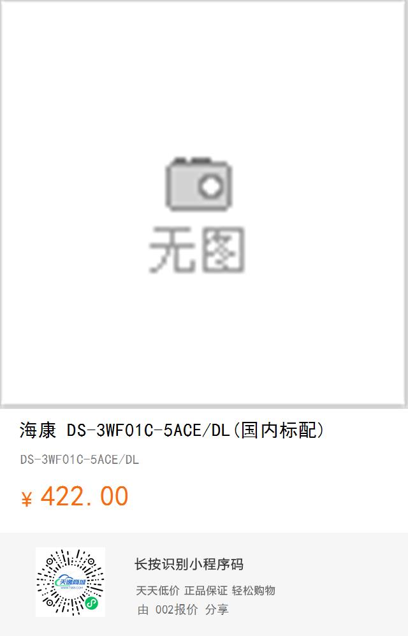The width and height of the screenshot is (408, 636).
Task: Click the 轻松购物 slogan text
Action: 254,591
